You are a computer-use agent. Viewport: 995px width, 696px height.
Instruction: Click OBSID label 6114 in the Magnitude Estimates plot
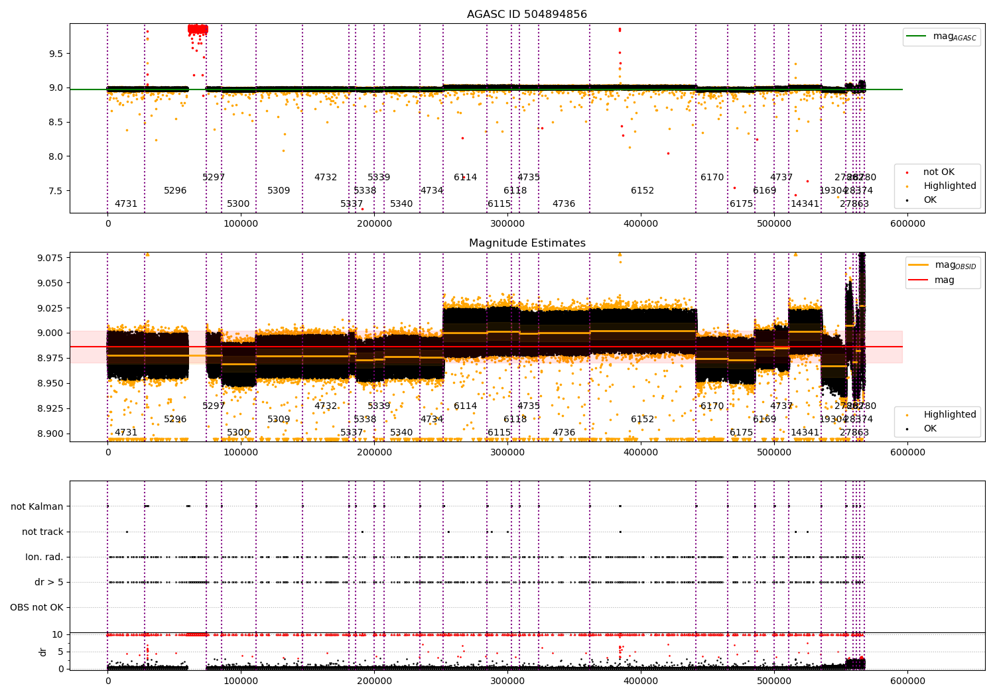pos(465,406)
